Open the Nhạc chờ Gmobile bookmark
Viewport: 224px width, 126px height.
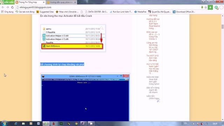coord(67,12)
